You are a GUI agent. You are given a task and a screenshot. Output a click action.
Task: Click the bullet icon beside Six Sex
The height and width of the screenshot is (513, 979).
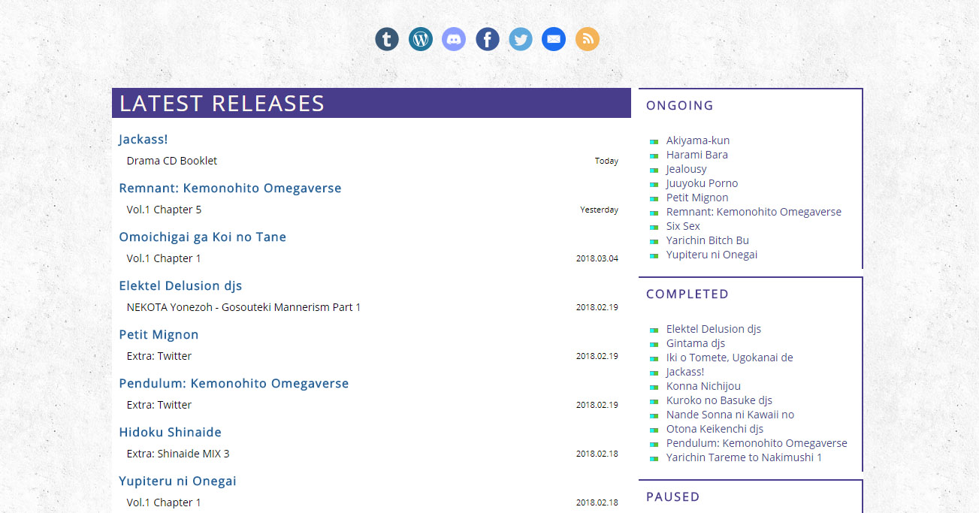[654, 227]
